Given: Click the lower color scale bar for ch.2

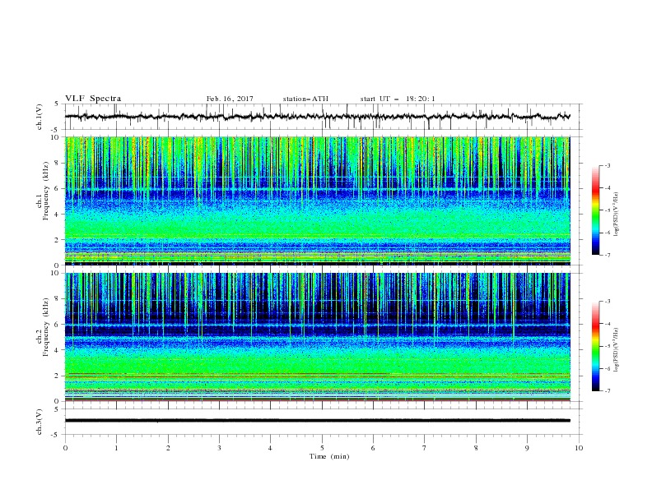Looking at the screenshot, I should (x=596, y=346).
